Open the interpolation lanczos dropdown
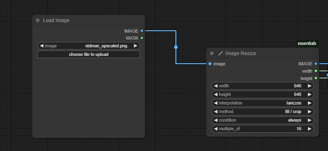 pyautogui.click(x=263, y=103)
